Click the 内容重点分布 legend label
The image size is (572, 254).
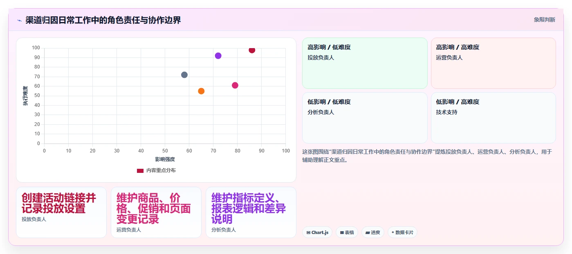click(x=161, y=170)
